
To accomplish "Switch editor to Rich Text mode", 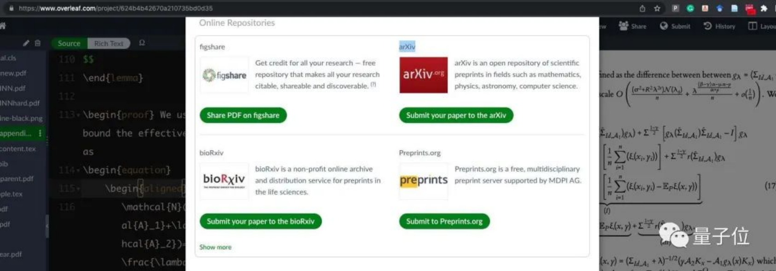I will [x=109, y=43].
